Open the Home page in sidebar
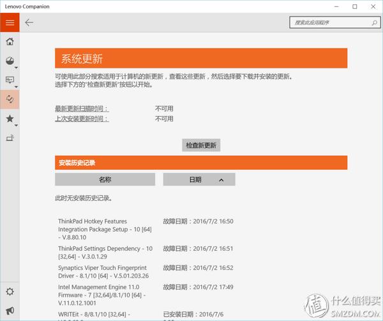The image size is (383, 321). click(10, 41)
